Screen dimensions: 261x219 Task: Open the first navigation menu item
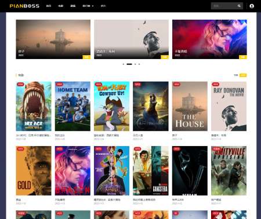pyautogui.click(x=49, y=6)
